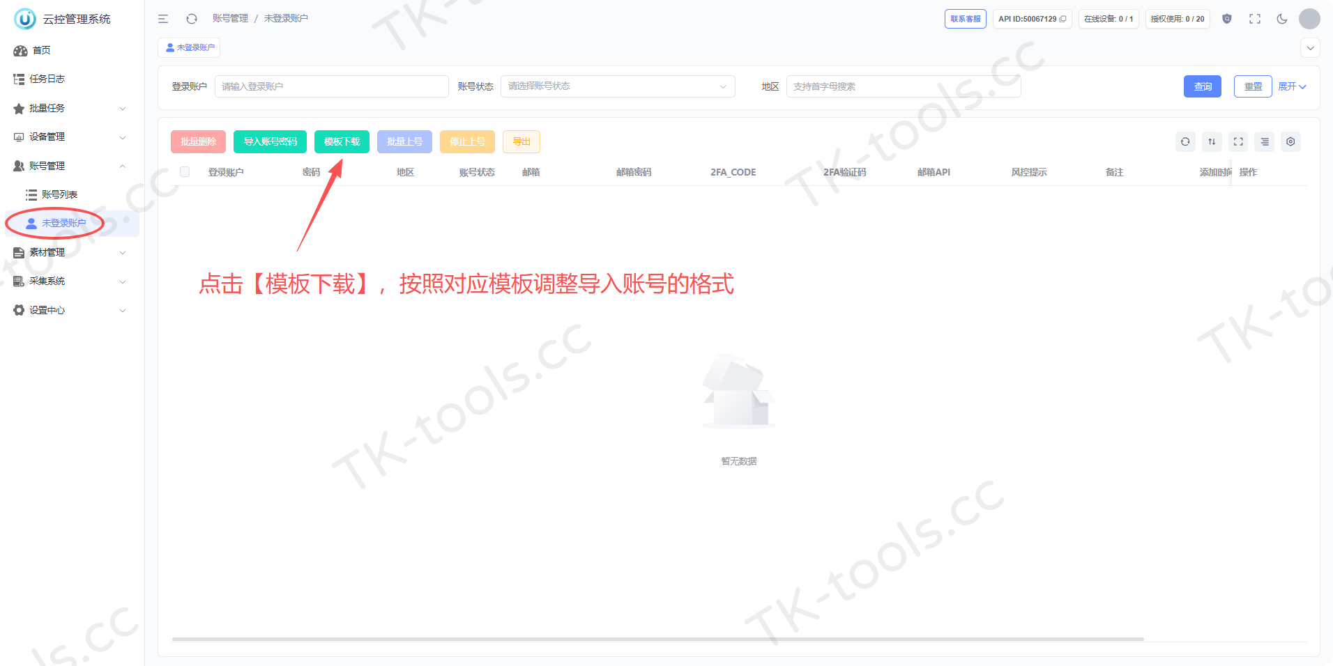The height and width of the screenshot is (666, 1333).
Task: Focus the 地区 region search field
Action: coord(904,86)
